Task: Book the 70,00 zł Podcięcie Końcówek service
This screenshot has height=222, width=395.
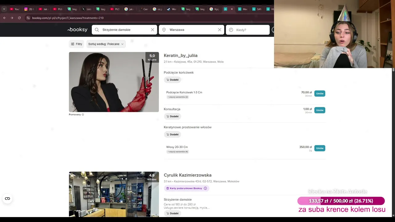Action: click(x=320, y=93)
